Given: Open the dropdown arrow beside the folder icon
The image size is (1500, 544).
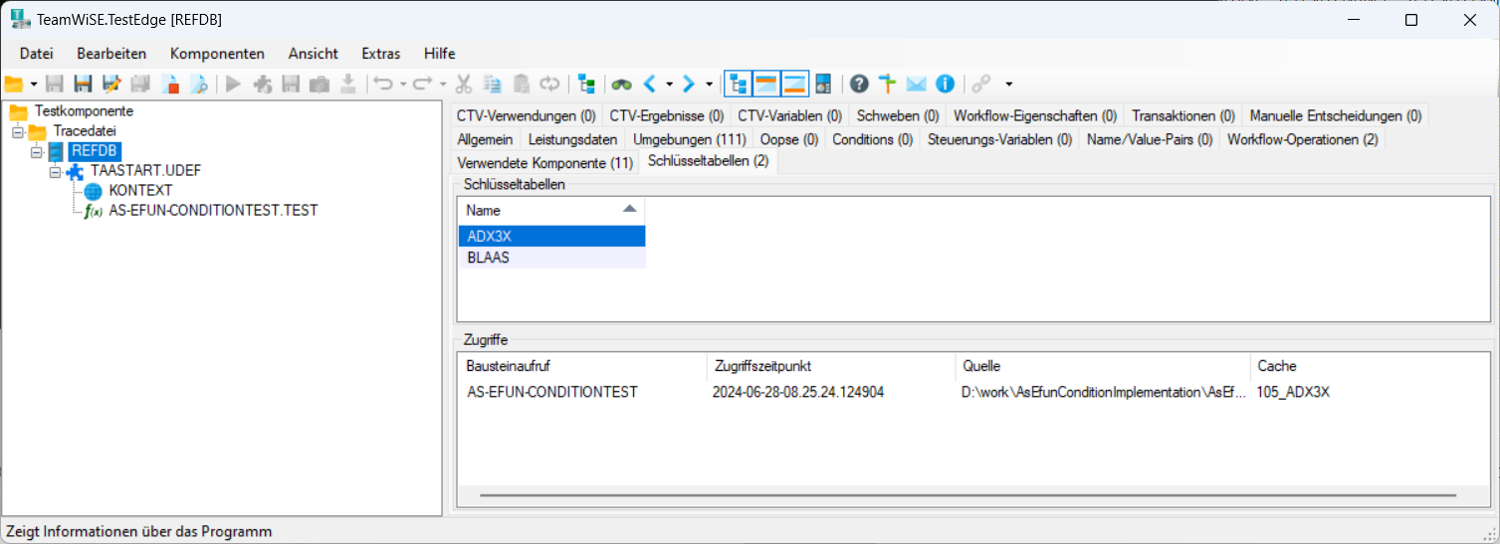Looking at the screenshot, I should 34,84.
